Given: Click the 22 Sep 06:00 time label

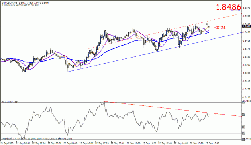Looking at the screenshot, I should tap(86, 143).
